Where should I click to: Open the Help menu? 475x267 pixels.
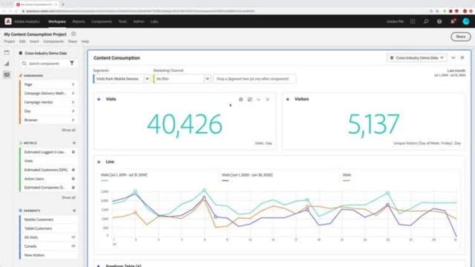tap(85, 41)
